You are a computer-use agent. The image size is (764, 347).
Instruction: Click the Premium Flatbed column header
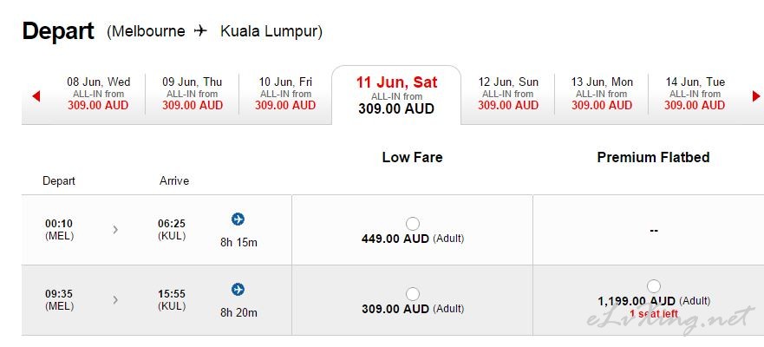(x=653, y=157)
